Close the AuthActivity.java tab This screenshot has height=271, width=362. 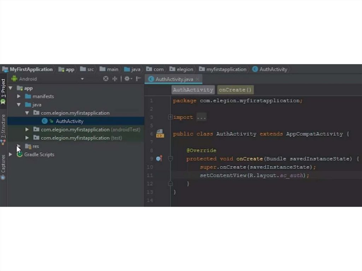(x=198, y=79)
